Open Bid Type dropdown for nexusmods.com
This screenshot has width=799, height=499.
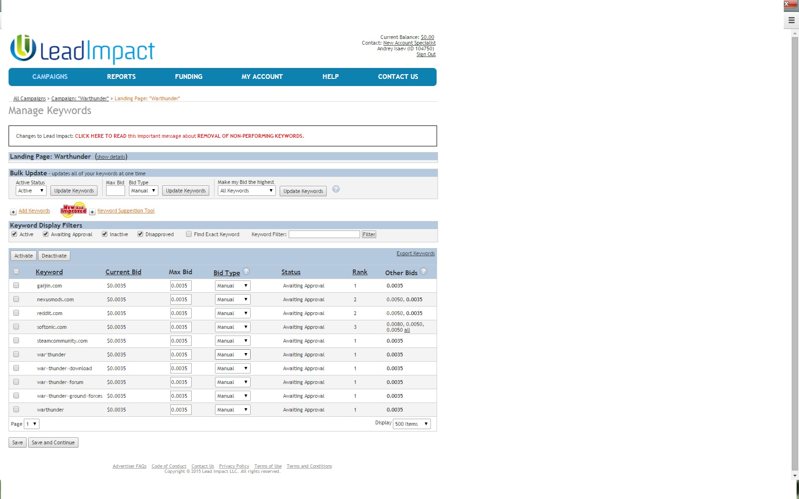(x=233, y=299)
